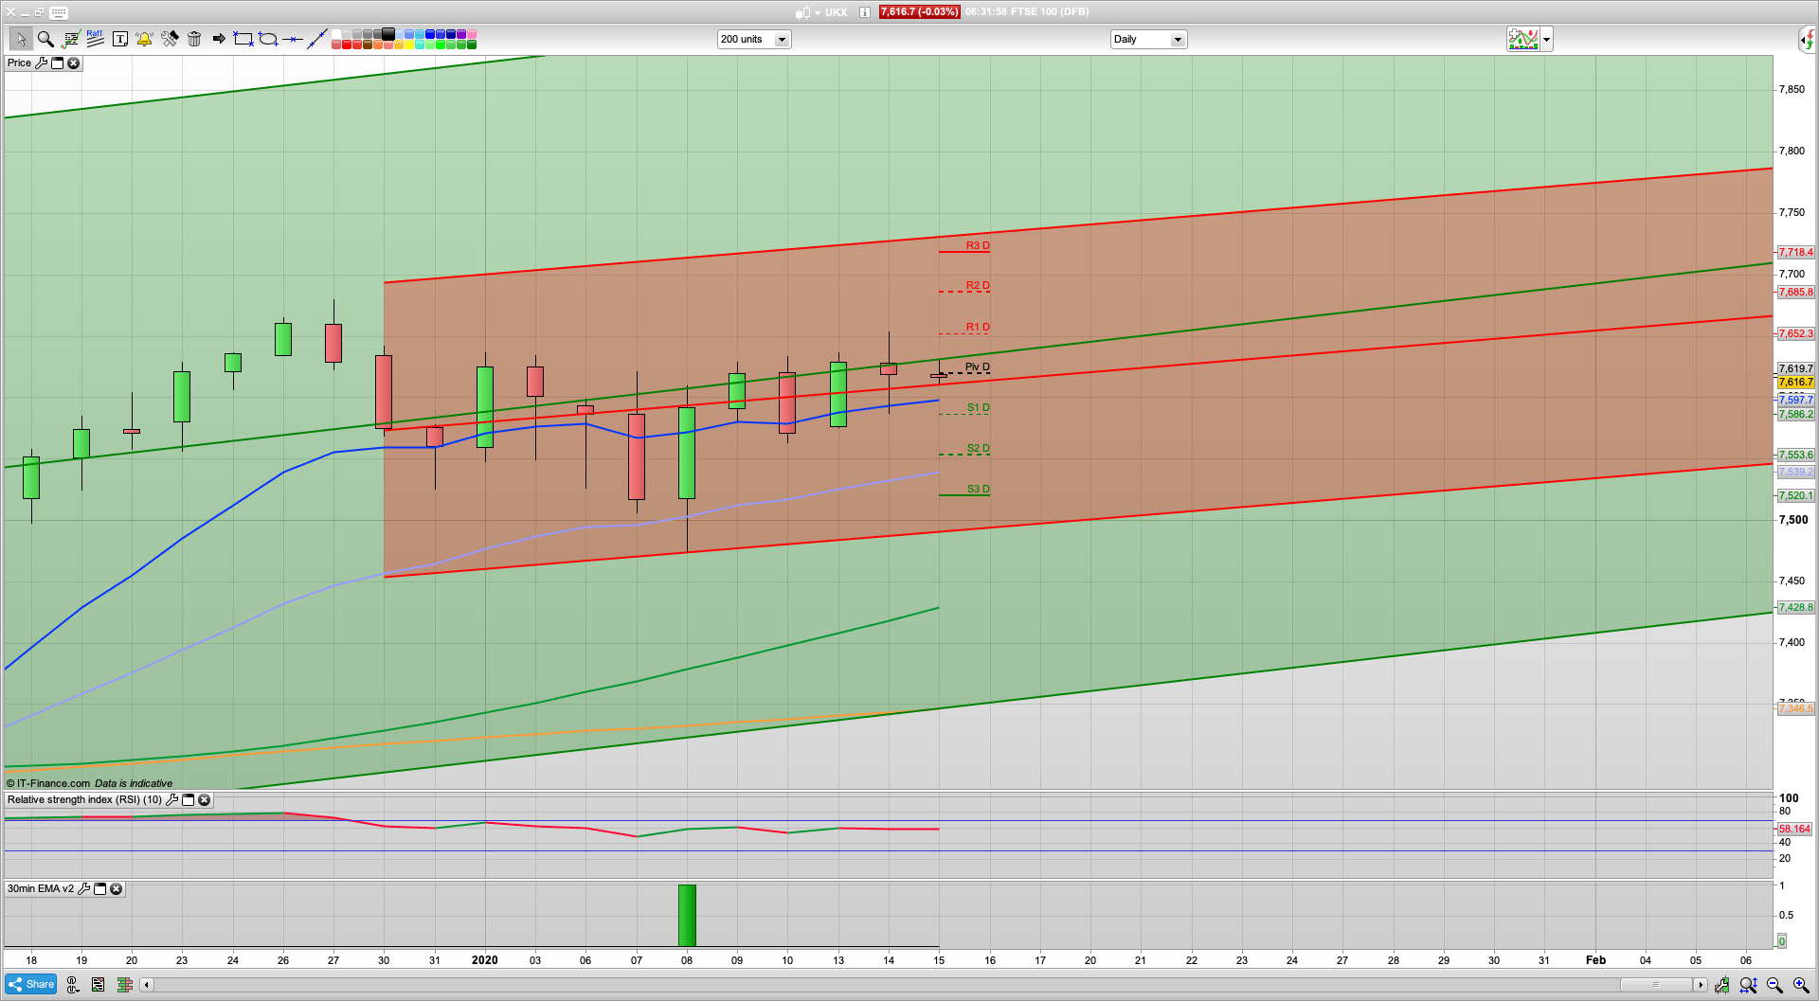Open the chart style dropdown arrow

coord(1546,40)
